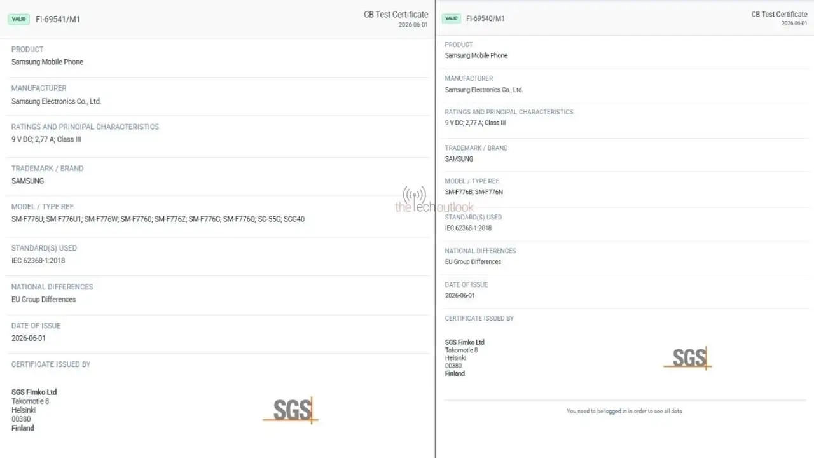814x458 pixels.
Task: Click 'Takomotie 8' in the FI-69541/M1 certificate
Action: click(x=30, y=401)
